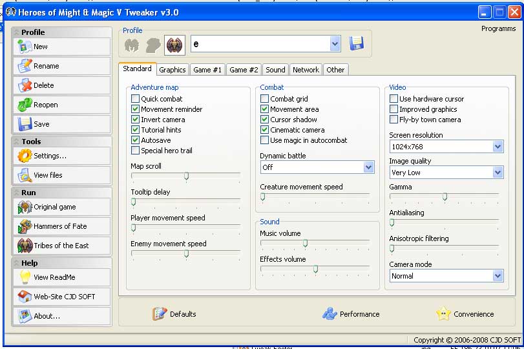Open the profile name dropdown
The image size is (524, 349).
click(x=335, y=44)
